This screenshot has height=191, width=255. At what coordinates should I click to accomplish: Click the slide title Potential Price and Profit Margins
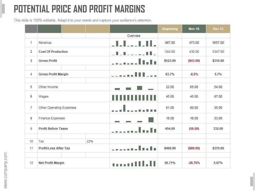coord(79,9)
